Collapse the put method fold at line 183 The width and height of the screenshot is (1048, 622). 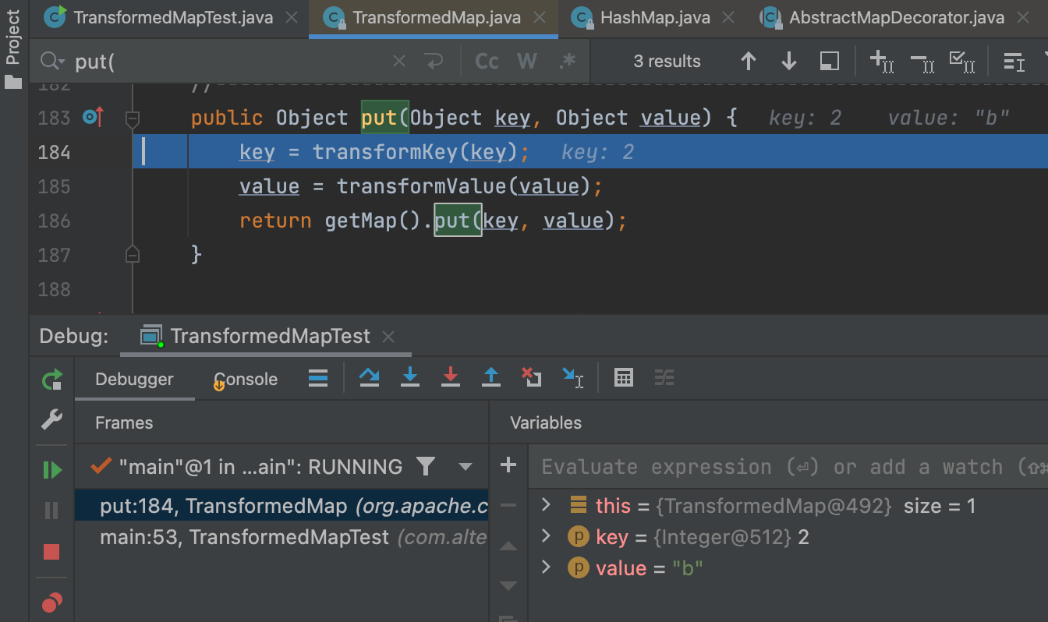pyautogui.click(x=133, y=118)
